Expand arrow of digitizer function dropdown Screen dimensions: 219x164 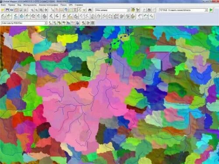point(206,10)
